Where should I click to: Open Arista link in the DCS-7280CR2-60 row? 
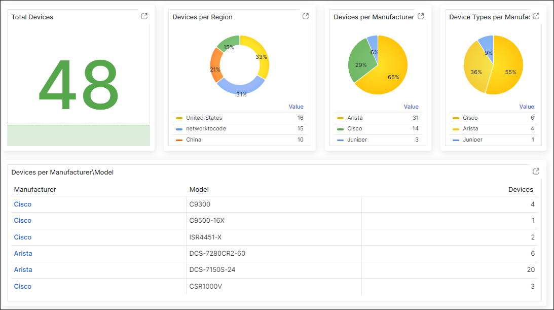click(x=23, y=253)
